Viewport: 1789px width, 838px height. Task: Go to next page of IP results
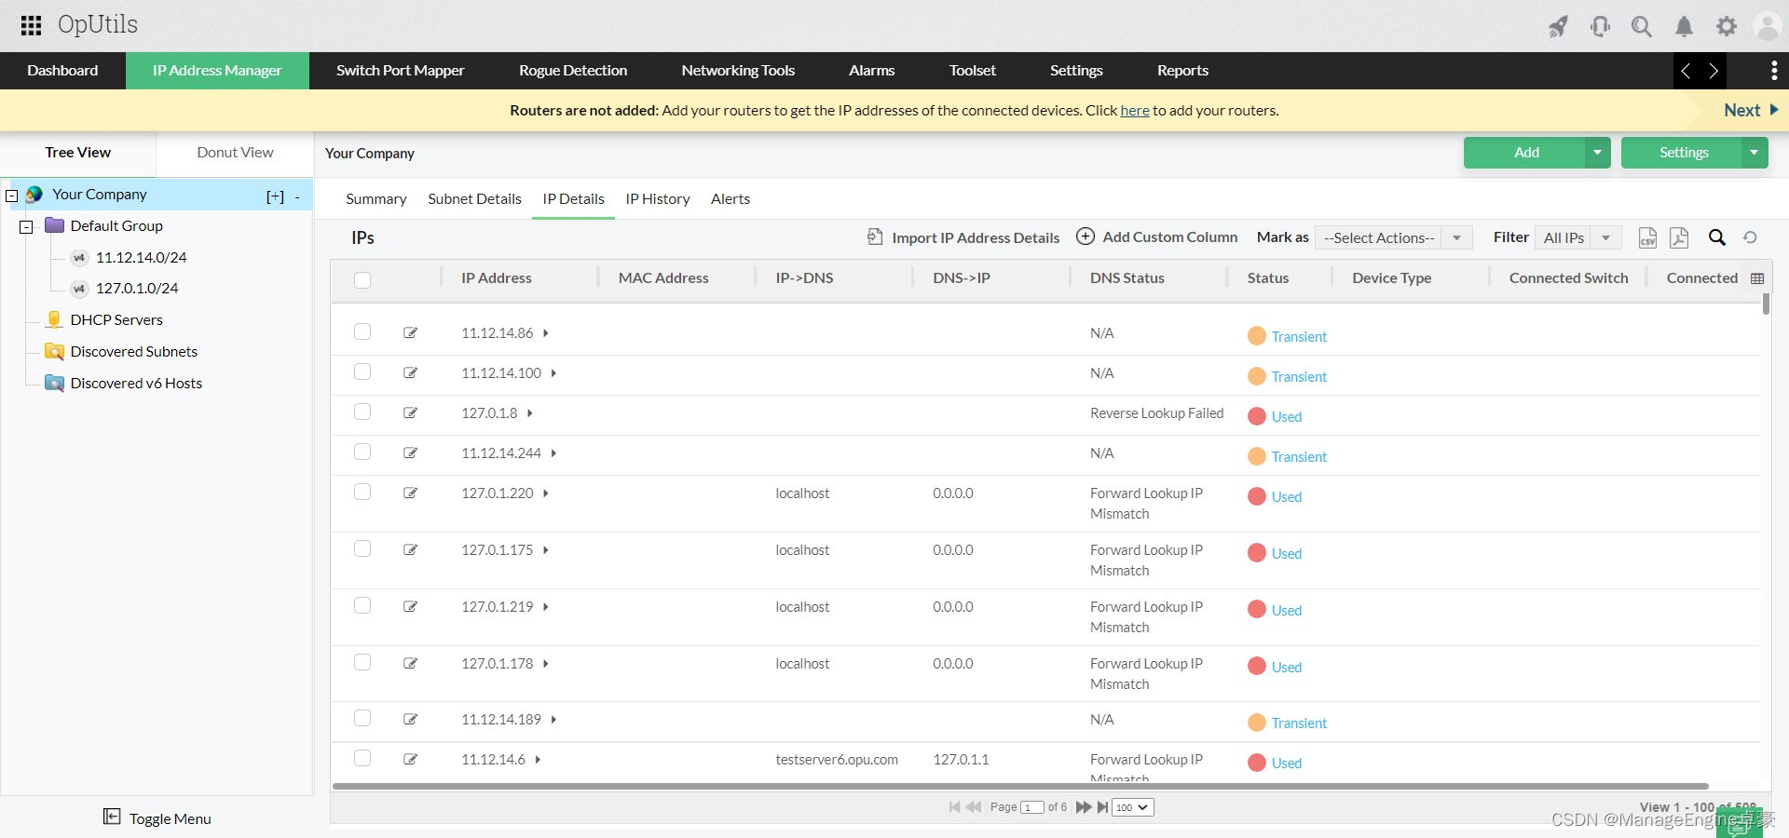1083,807
